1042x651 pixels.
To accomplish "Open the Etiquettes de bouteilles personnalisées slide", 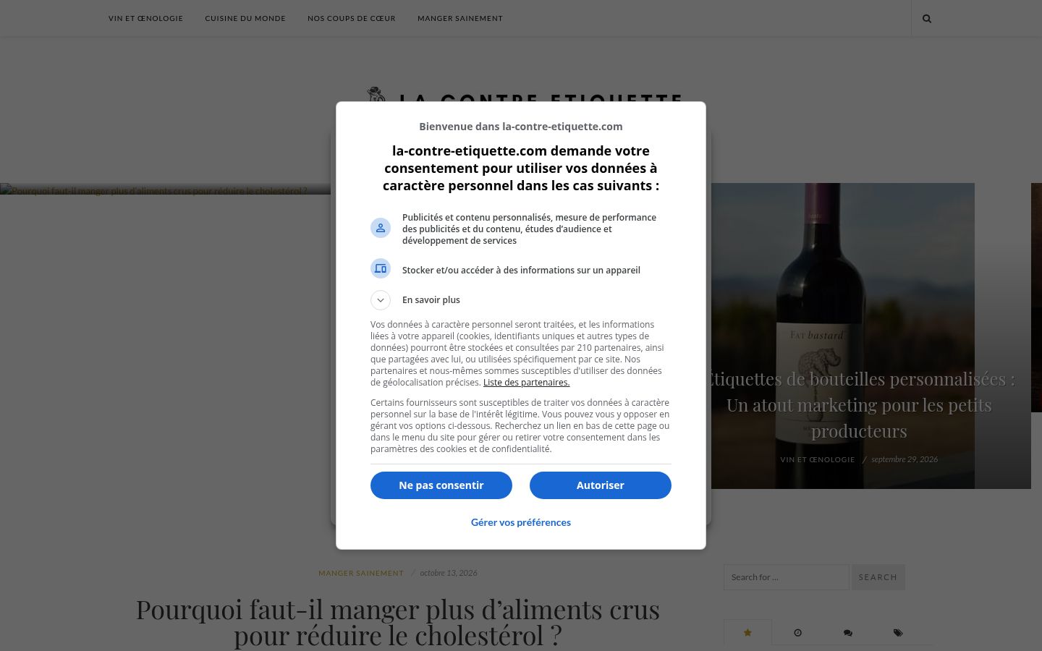I will pos(859,405).
